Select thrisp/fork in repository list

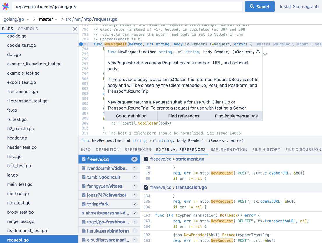click(109, 204)
